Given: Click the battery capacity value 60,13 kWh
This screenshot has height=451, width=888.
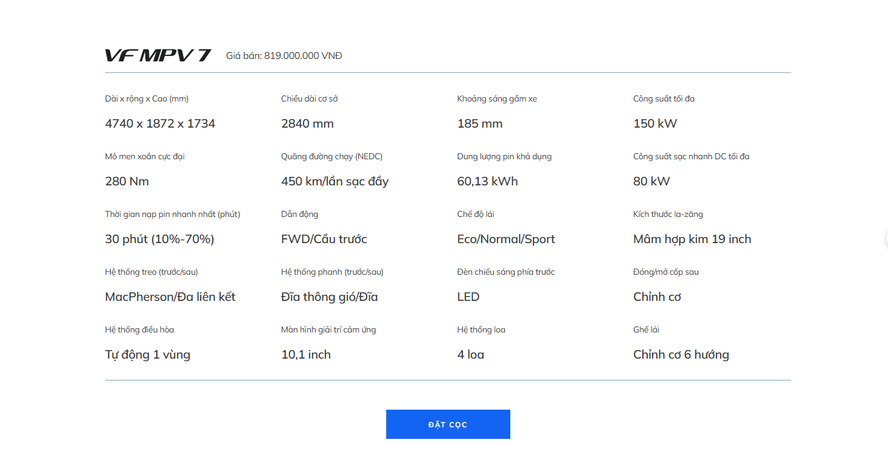Looking at the screenshot, I should pos(487,181).
